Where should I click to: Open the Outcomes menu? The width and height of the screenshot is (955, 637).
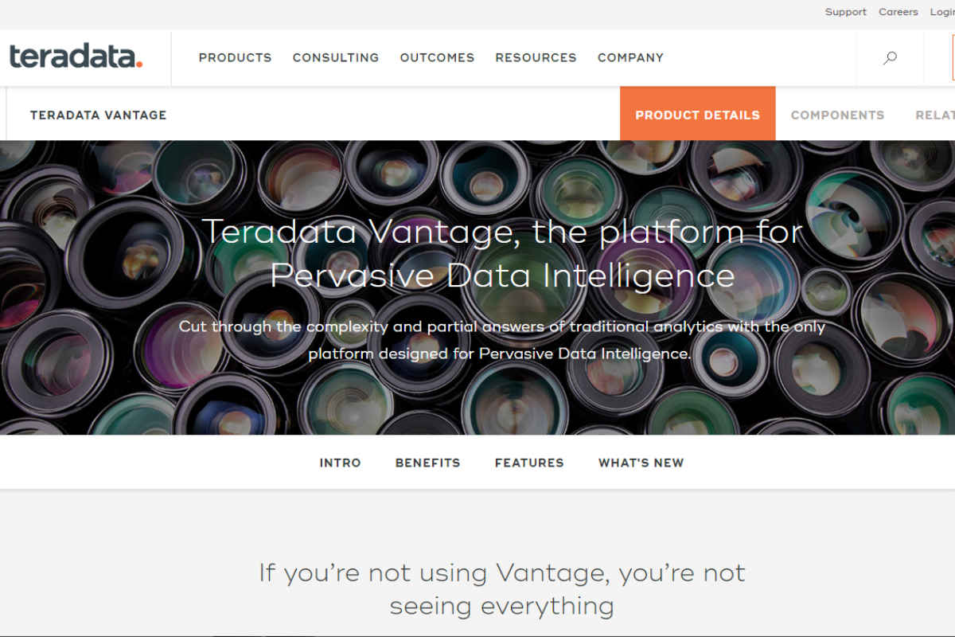tap(437, 57)
